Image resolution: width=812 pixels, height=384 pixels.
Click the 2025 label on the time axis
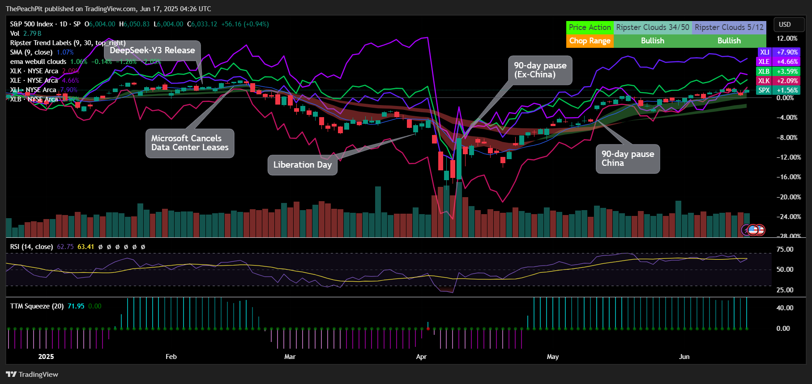[46, 357]
